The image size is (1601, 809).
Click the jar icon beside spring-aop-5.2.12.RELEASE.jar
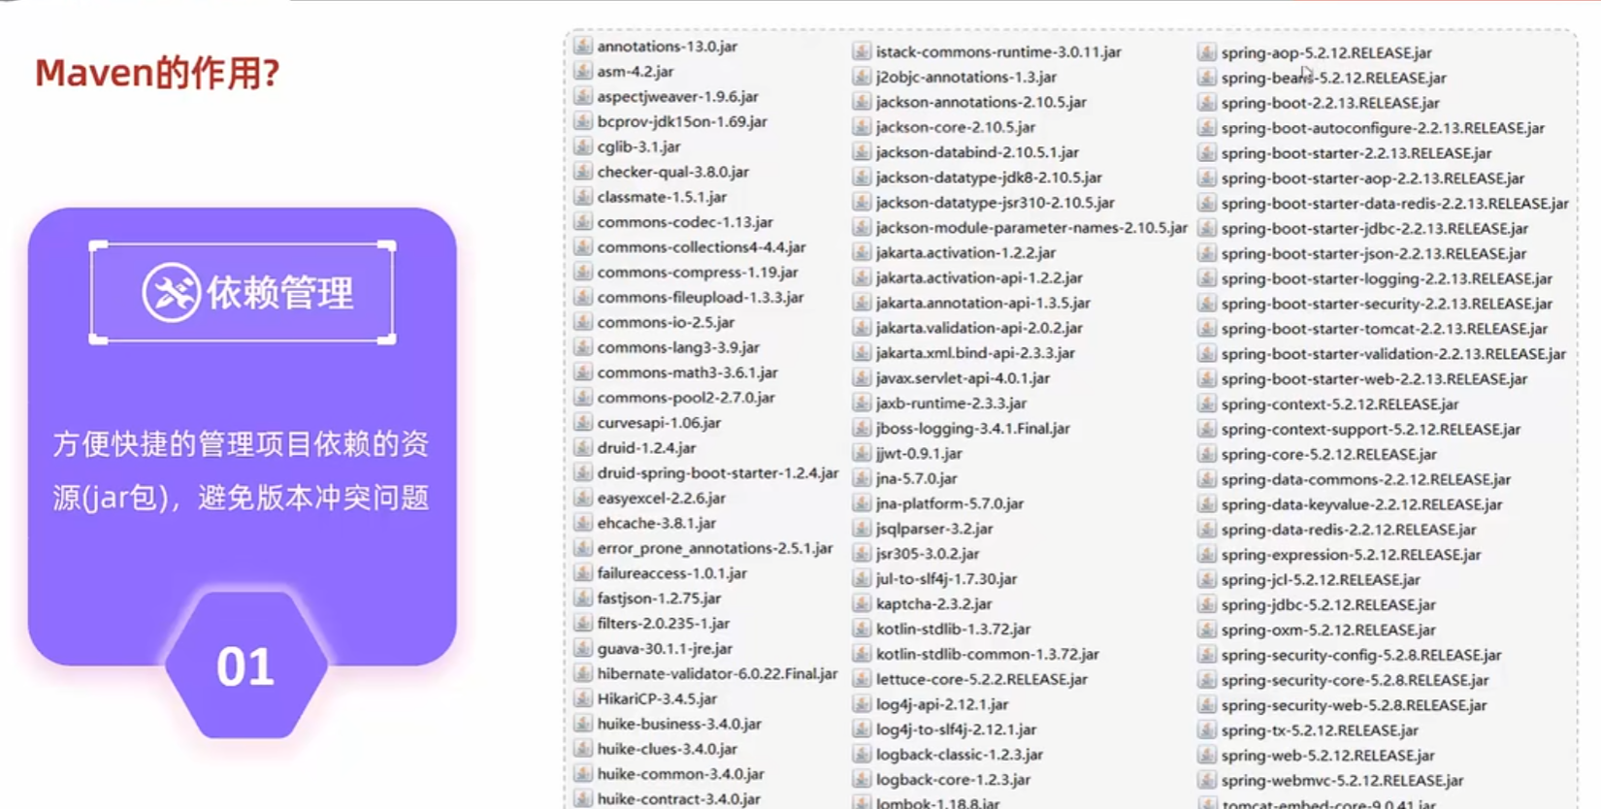pos(1207,52)
